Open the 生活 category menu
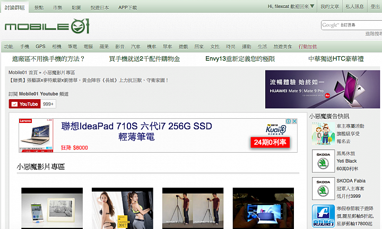This screenshot has height=229, width=382. coord(263,47)
